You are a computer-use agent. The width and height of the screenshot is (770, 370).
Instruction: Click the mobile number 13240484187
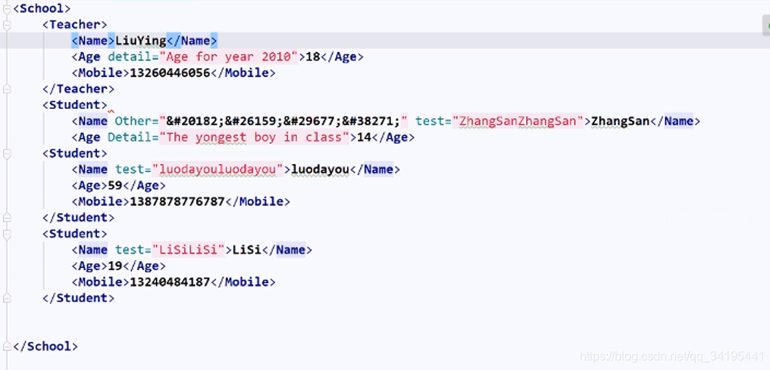[170, 282]
